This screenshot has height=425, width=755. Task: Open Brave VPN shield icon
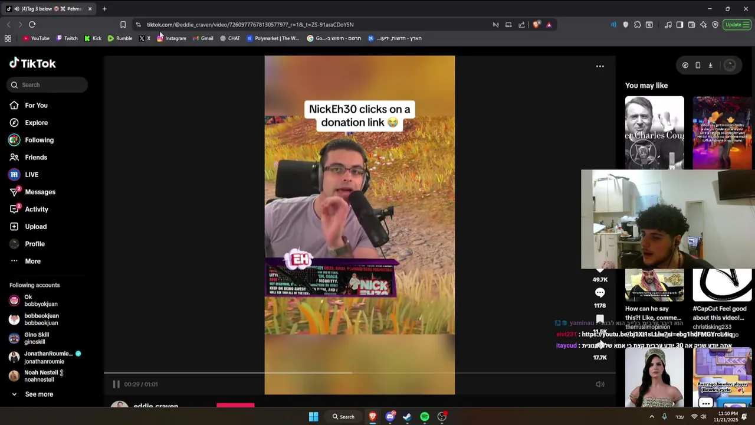pos(715,25)
